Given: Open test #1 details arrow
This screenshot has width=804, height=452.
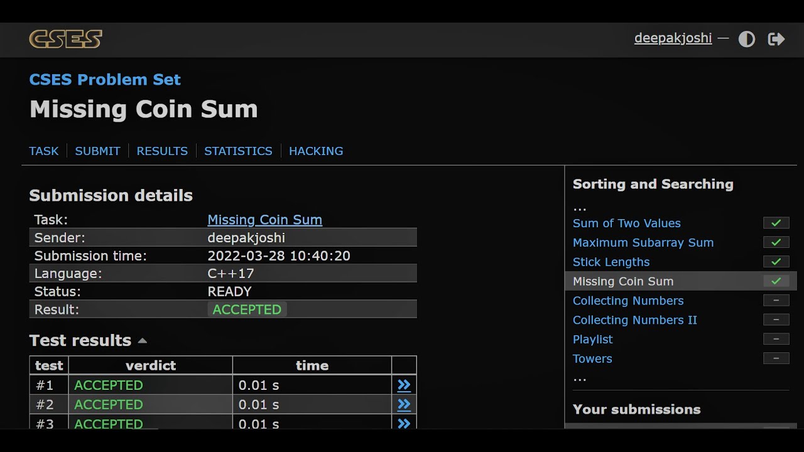Looking at the screenshot, I should tap(404, 385).
